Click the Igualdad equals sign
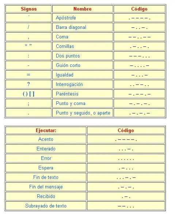Image resolution: width=179 pixels, height=217 pixels. [x=28, y=75]
